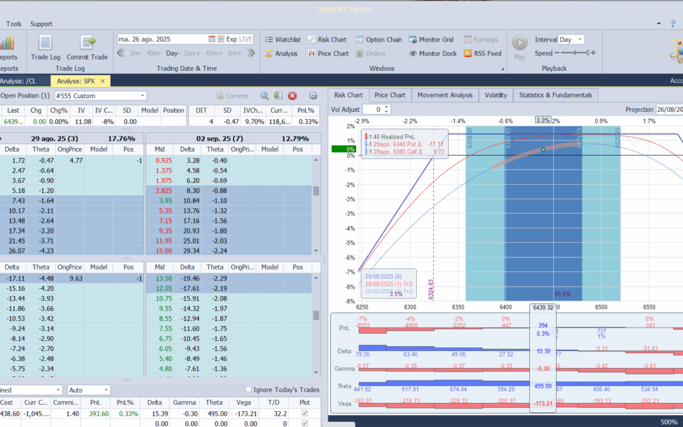The image size is (683, 427).
Task: Open the Option Chain window
Action: pos(379,40)
